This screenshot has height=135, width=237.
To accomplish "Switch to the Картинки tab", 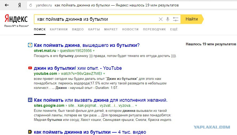I will [x=59, y=29].
